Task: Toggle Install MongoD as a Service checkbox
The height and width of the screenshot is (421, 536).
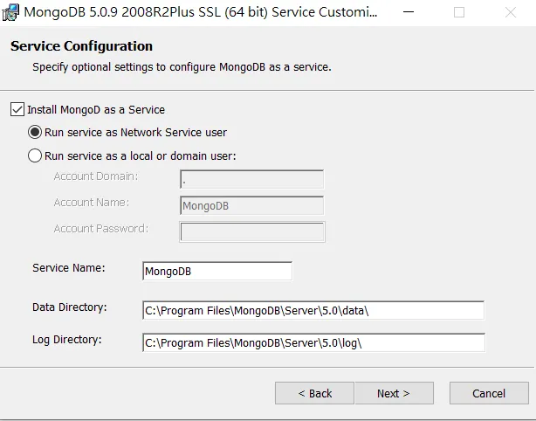Action: [x=17, y=110]
